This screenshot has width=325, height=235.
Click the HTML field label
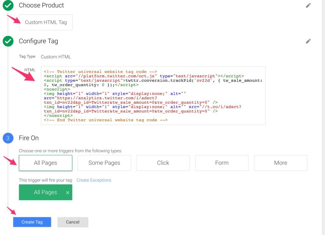coord(30,70)
